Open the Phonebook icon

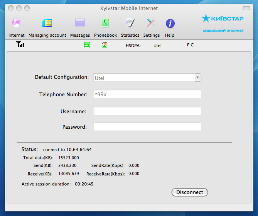pos(105,23)
